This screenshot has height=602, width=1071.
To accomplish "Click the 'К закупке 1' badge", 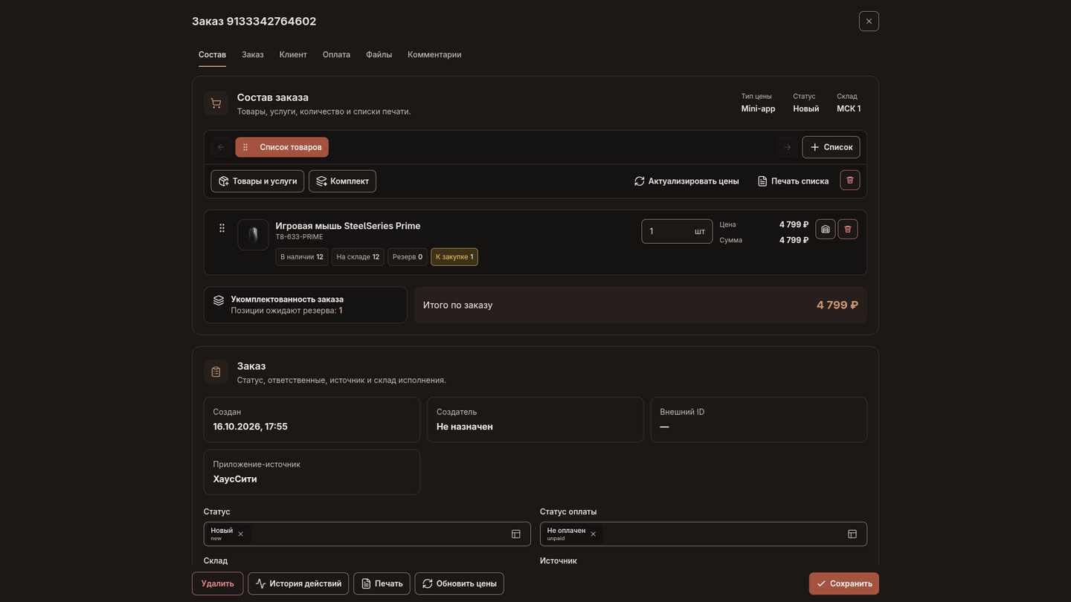I will (454, 257).
